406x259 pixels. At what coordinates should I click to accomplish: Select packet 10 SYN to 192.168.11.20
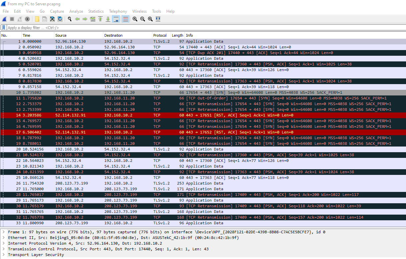tap(203, 92)
